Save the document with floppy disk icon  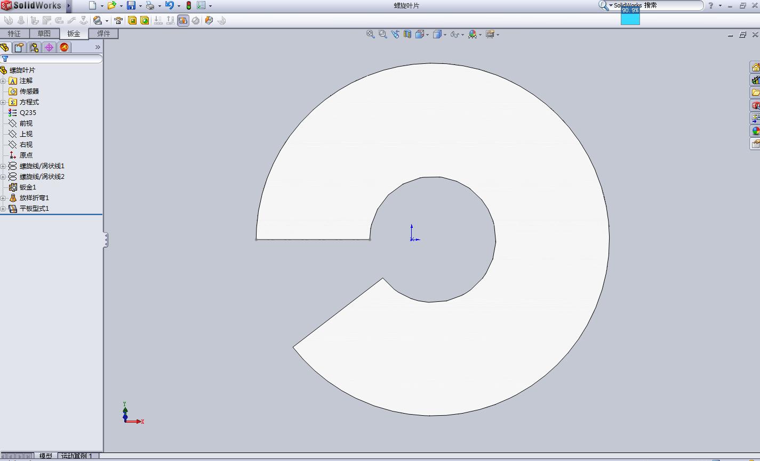click(x=131, y=5)
